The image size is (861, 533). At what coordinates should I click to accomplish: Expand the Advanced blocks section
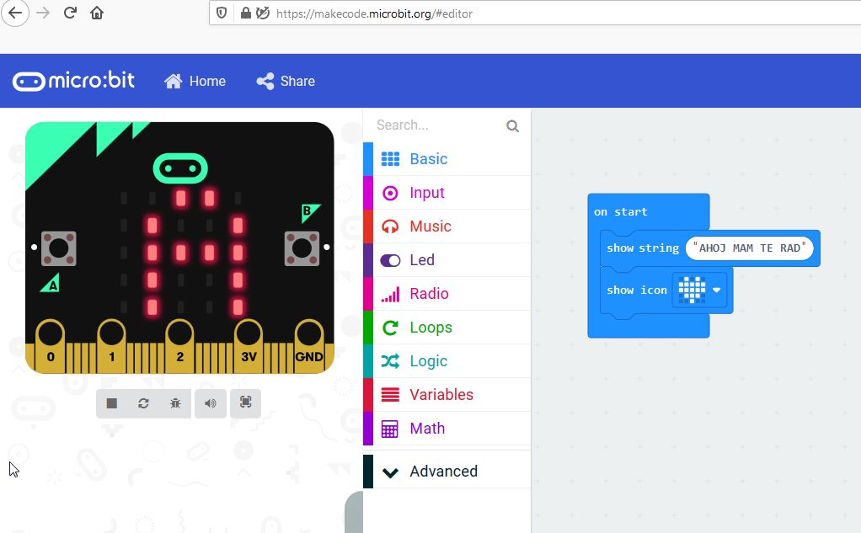click(x=443, y=472)
